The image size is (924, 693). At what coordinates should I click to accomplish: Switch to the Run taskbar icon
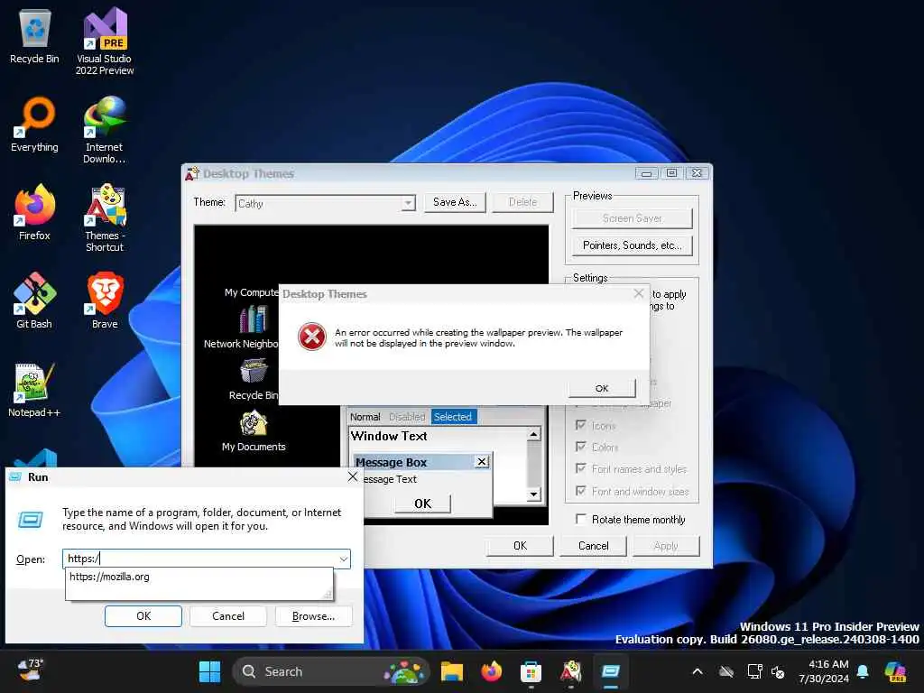click(611, 671)
